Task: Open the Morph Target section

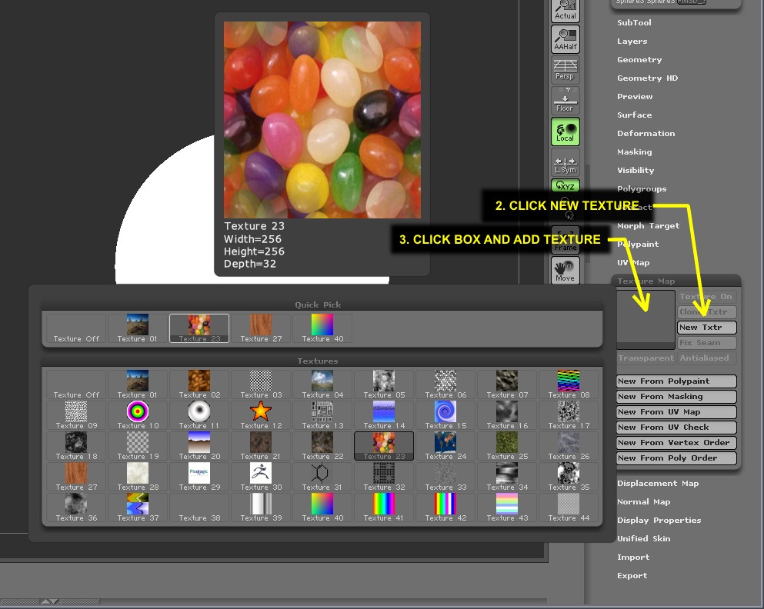Action: coord(648,226)
